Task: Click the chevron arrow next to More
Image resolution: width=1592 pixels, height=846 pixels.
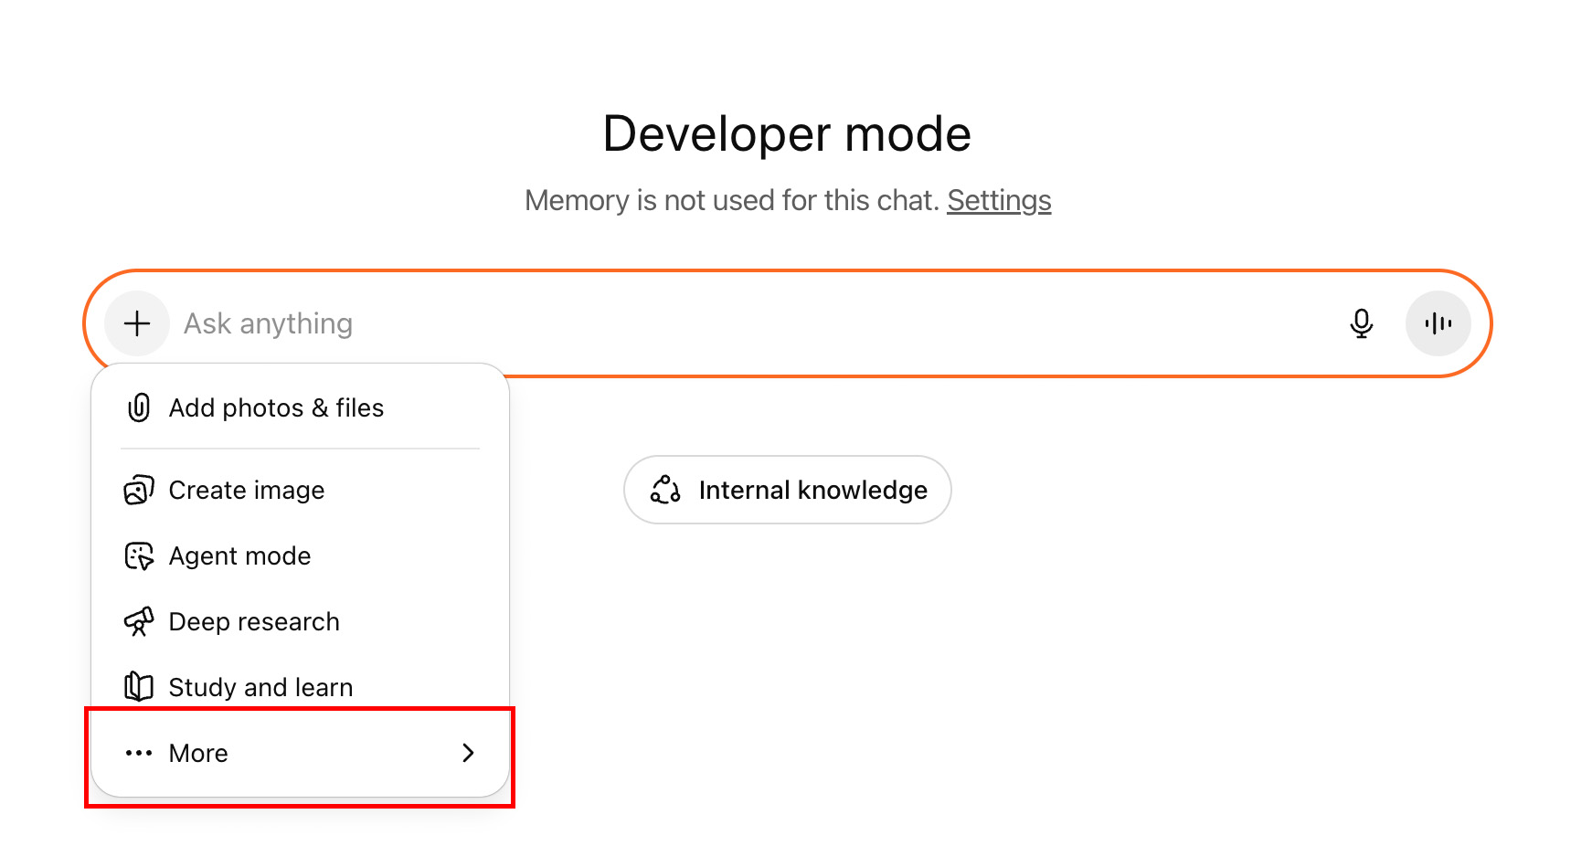Action: pos(469,753)
